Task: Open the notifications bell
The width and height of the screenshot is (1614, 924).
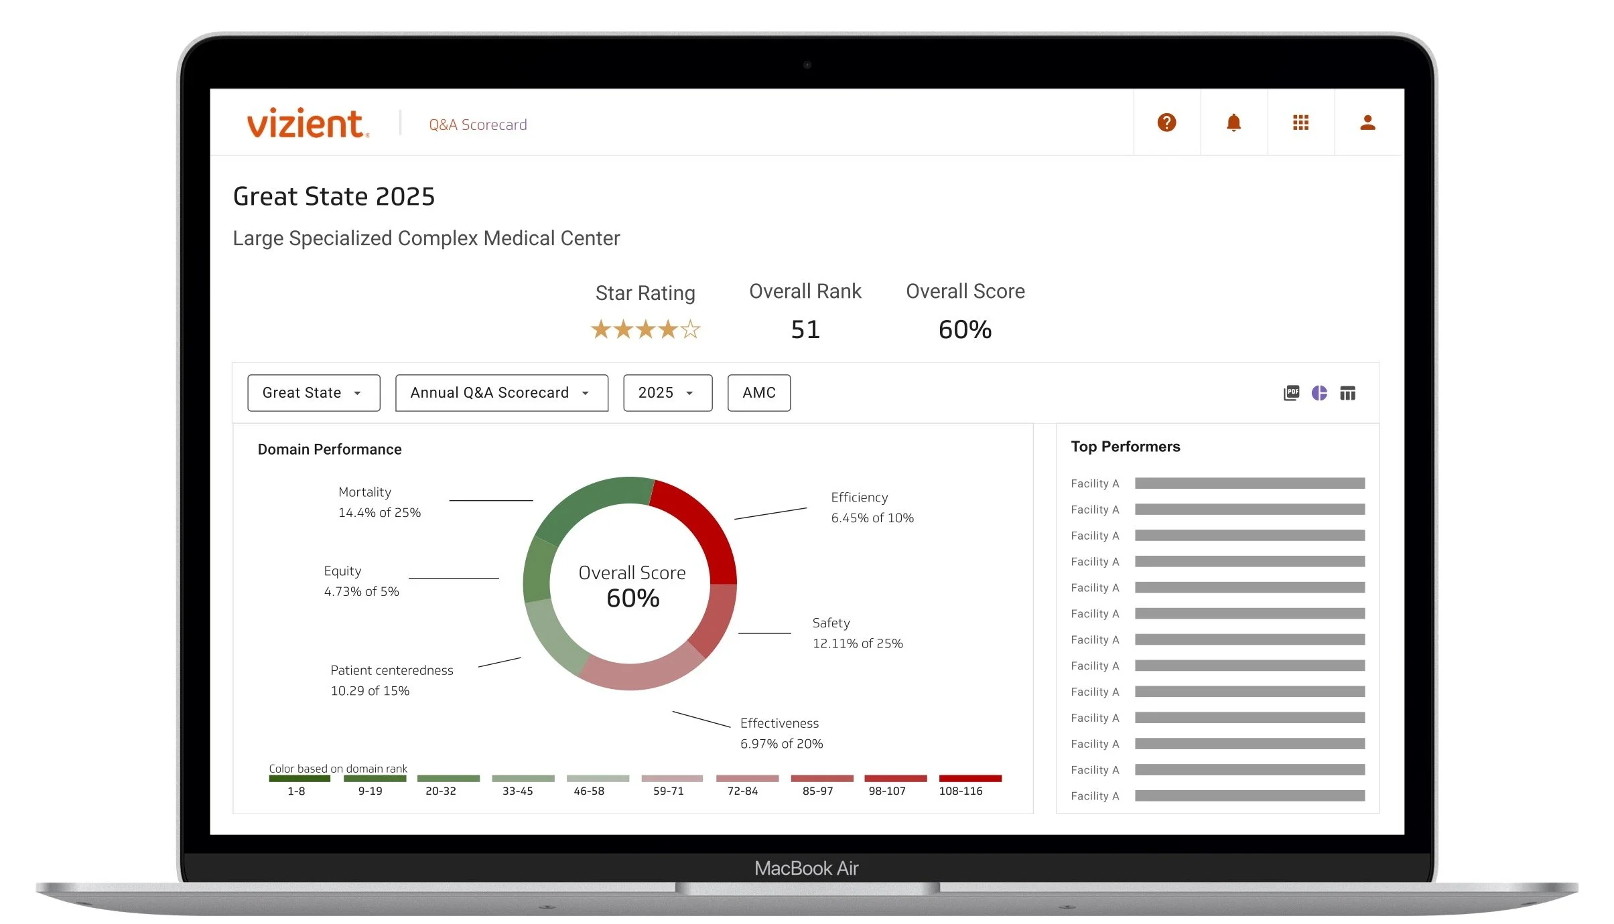Action: click(1233, 123)
